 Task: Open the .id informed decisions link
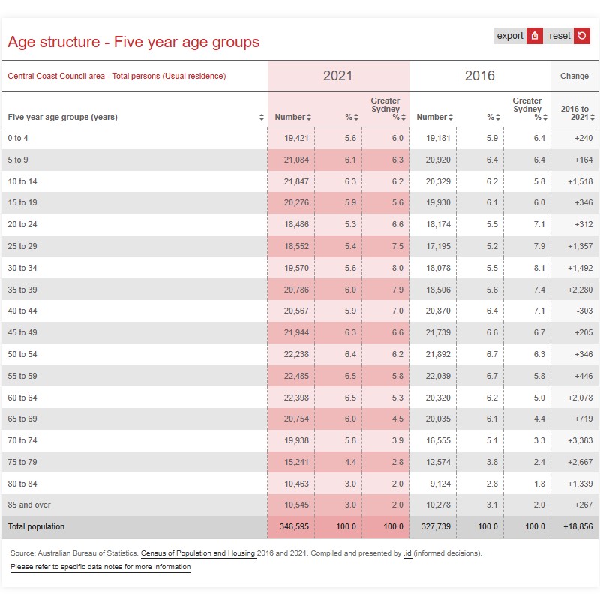pyautogui.click(x=408, y=553)
